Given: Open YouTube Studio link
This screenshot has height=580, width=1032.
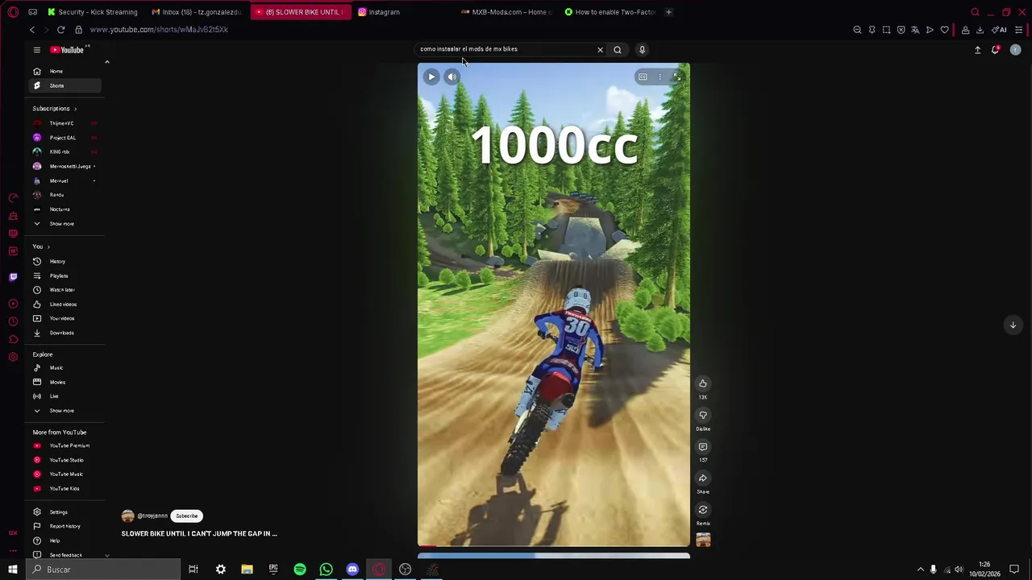Looking at the screenshot, I should [66, 460].
